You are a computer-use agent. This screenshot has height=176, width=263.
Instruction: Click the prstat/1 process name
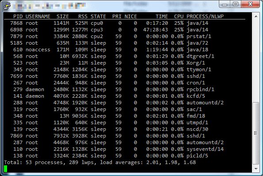(x=199, y=36)
